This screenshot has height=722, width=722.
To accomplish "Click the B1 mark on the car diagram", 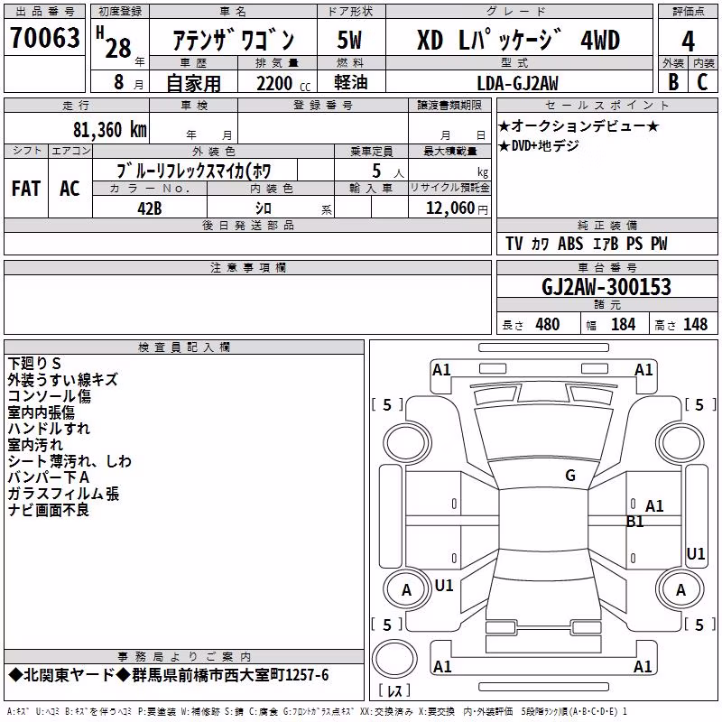I will tap(635, 522).
